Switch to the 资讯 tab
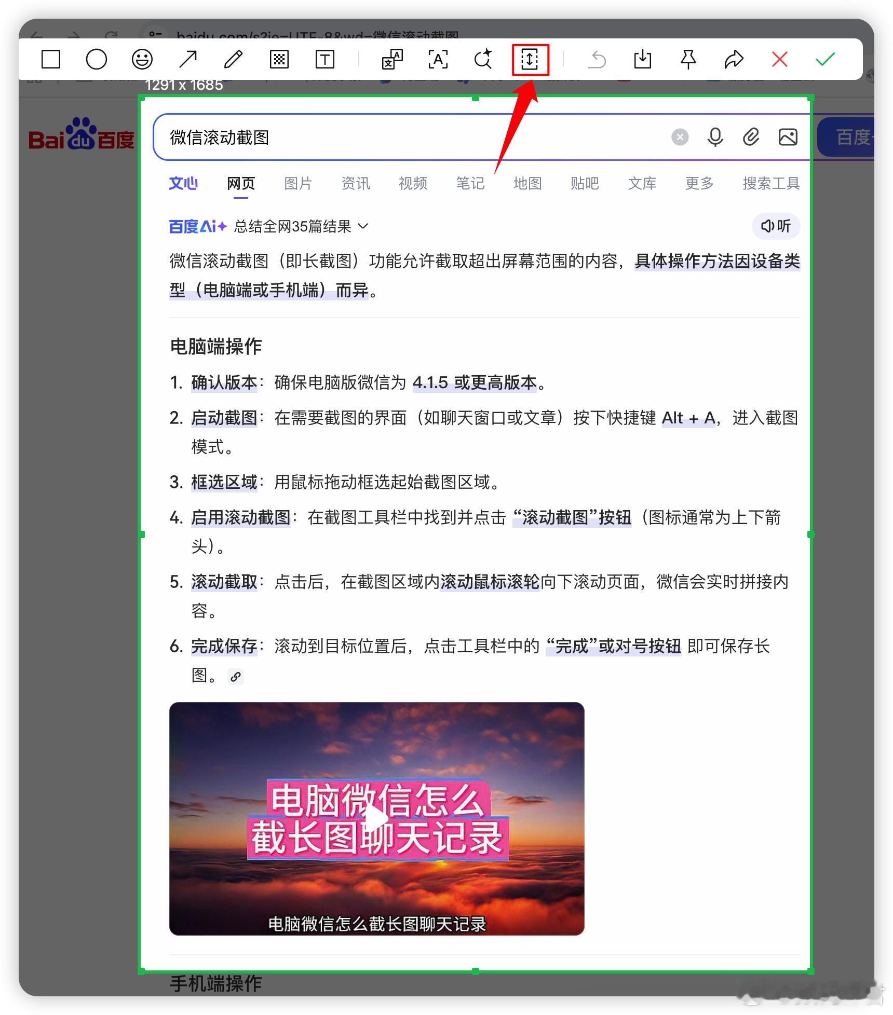Image resolution: width=893 pixels, height=1015 pixels. pyautogui.click(x=356, y=183)
